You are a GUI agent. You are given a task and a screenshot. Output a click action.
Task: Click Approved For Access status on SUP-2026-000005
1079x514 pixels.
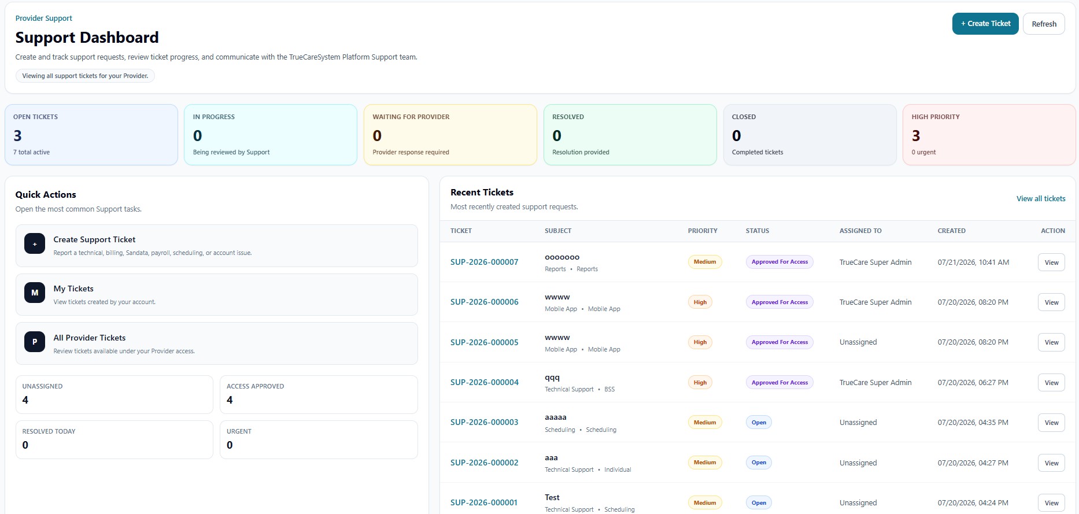pyautogui.click(x=779, y=342)
